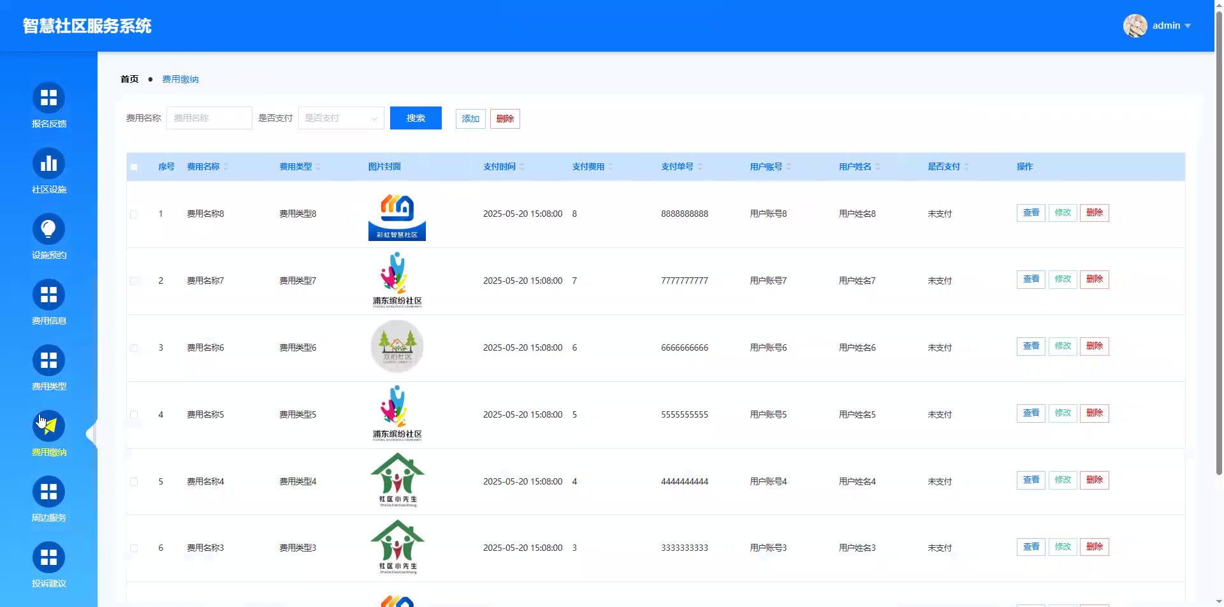The width and height of the screenshot is (1224, 607).
Task: Open the admin user dropdown menu
Action: 1158,26
